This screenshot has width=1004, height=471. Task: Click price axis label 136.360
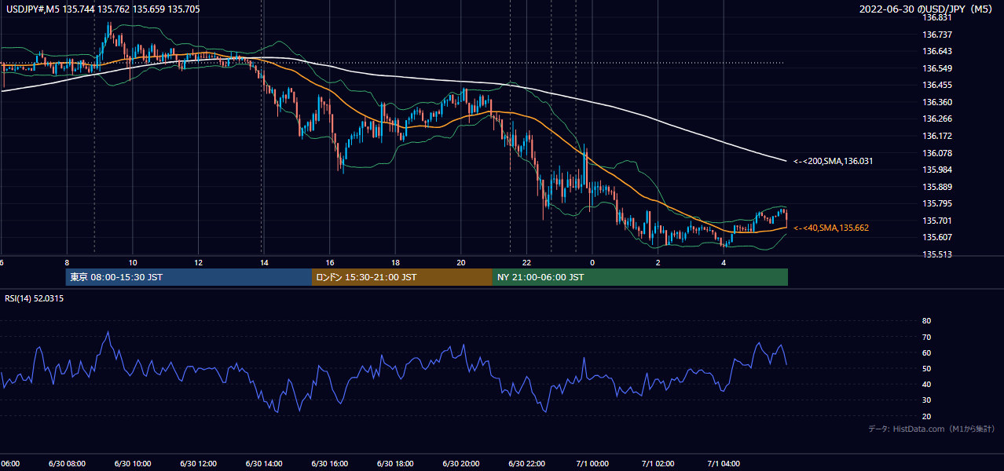(936, 102)
